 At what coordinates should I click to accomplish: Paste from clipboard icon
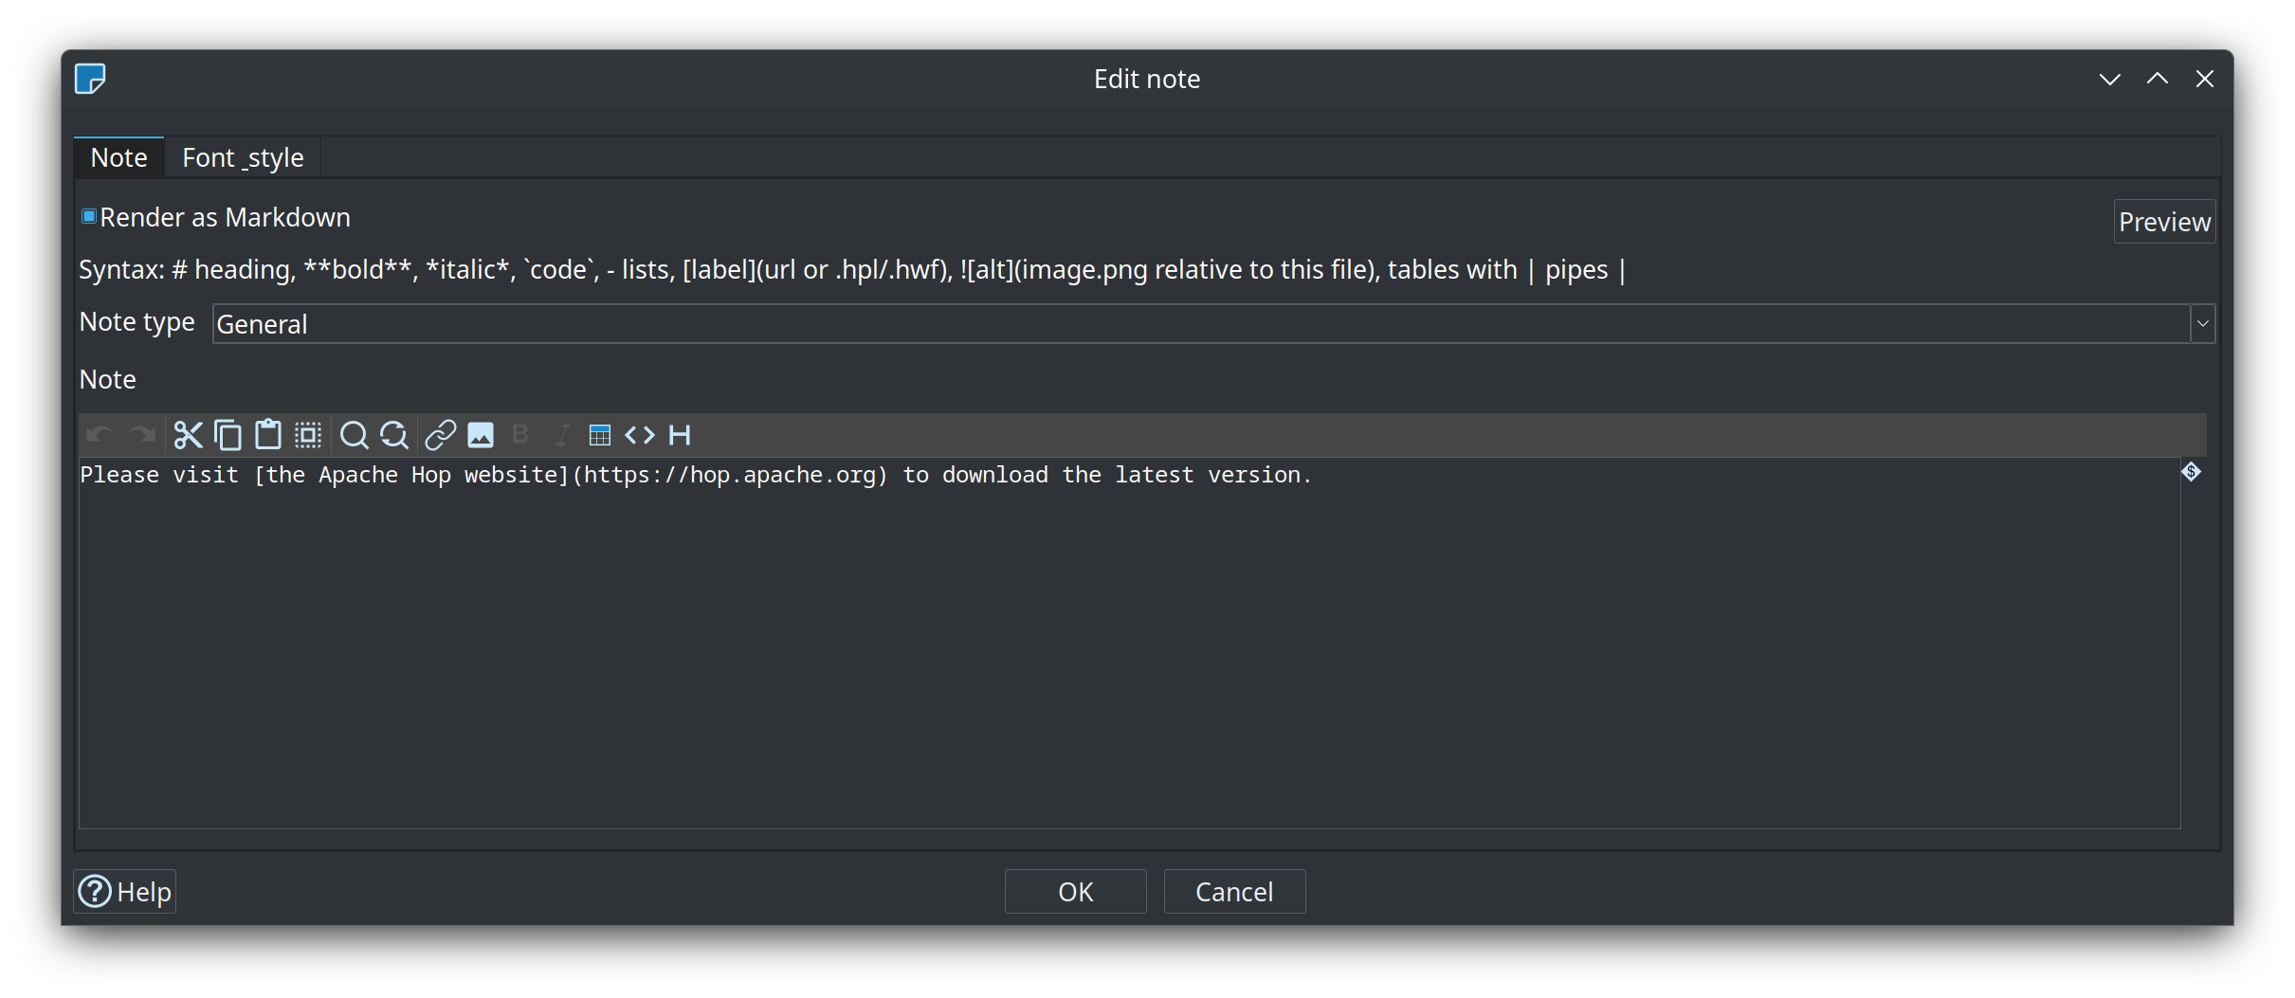[268, 435]
